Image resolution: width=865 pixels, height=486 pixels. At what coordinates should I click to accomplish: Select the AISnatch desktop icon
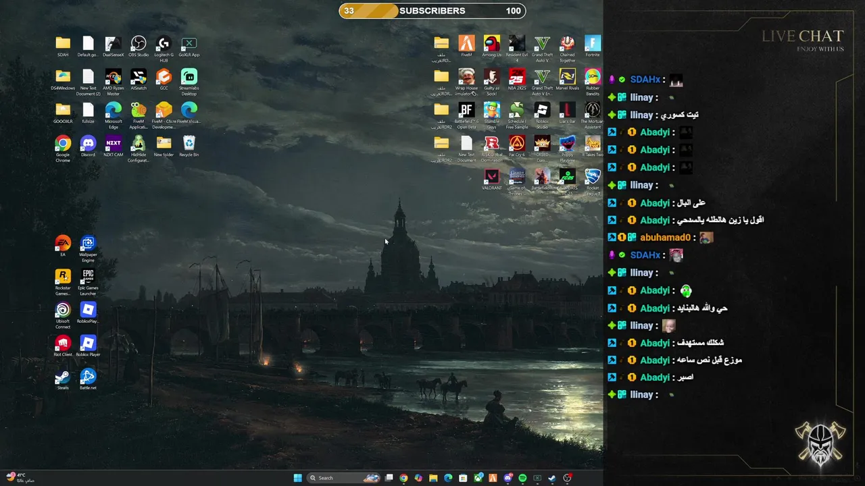[139, 80]
